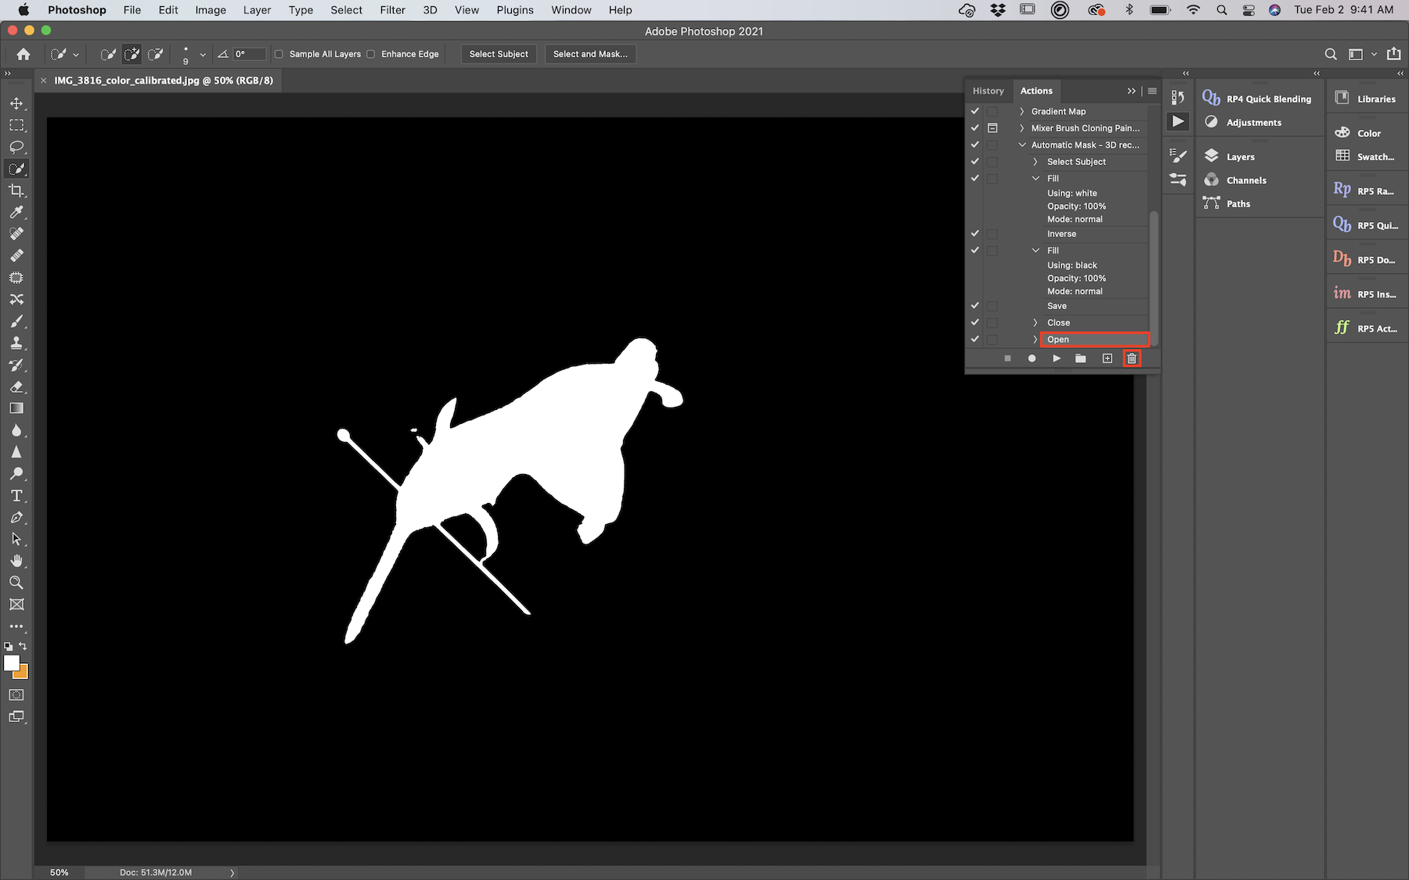The width and height of the screenshot is (1409, 880).
Task: Open brush size picker dropdown
Action: (x=203, y=55)
